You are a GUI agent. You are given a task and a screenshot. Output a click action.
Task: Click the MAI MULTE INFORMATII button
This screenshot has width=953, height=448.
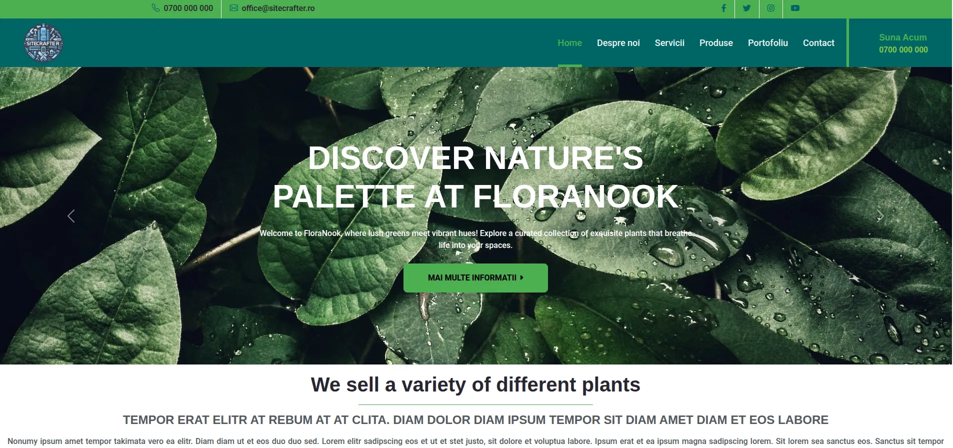click(x=475, y=278)
